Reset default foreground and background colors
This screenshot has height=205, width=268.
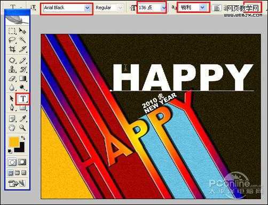pyautogui.click(x=10, y=151)
